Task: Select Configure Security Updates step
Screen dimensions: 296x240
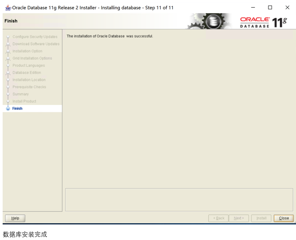Action: click(x=35, y=37)
